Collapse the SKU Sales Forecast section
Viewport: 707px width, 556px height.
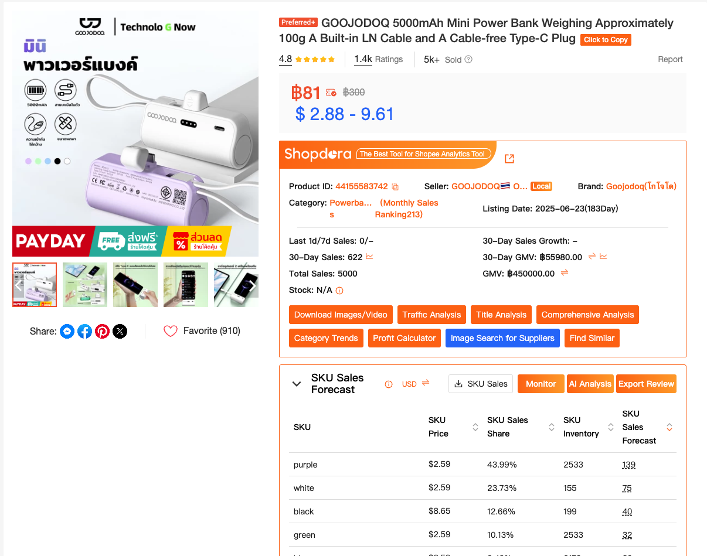click(296, 384)
